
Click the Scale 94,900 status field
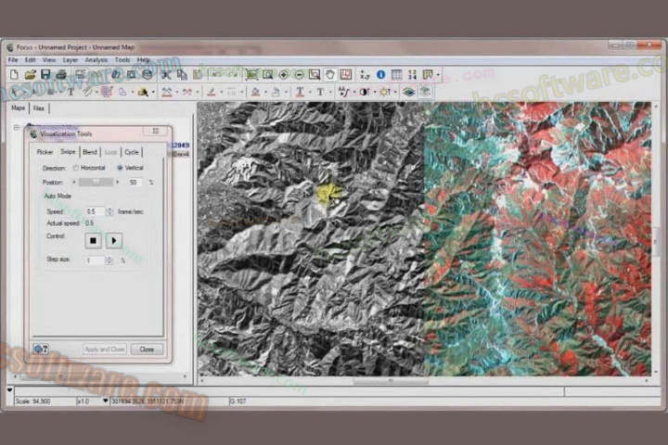pyautogui.click(x=45, y=401)
